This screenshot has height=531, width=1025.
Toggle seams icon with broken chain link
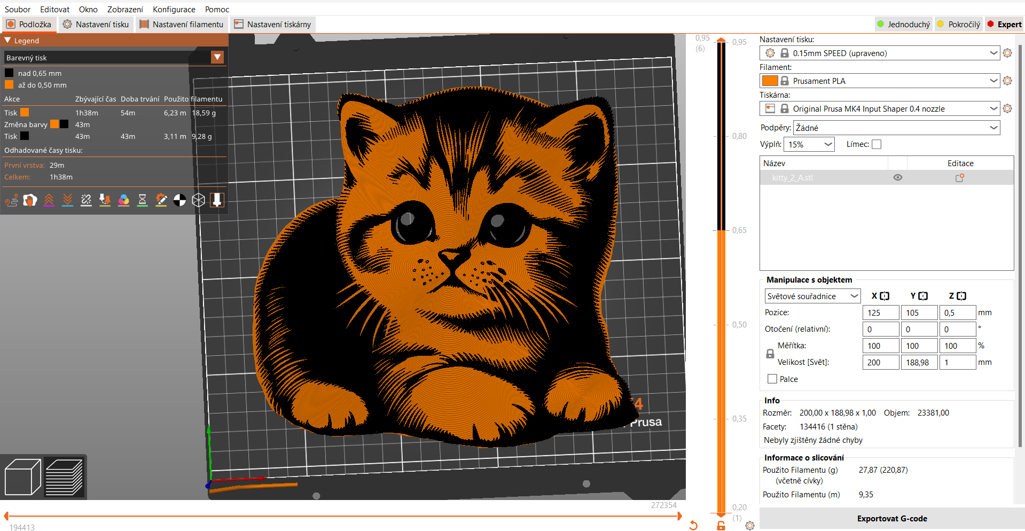86,200
